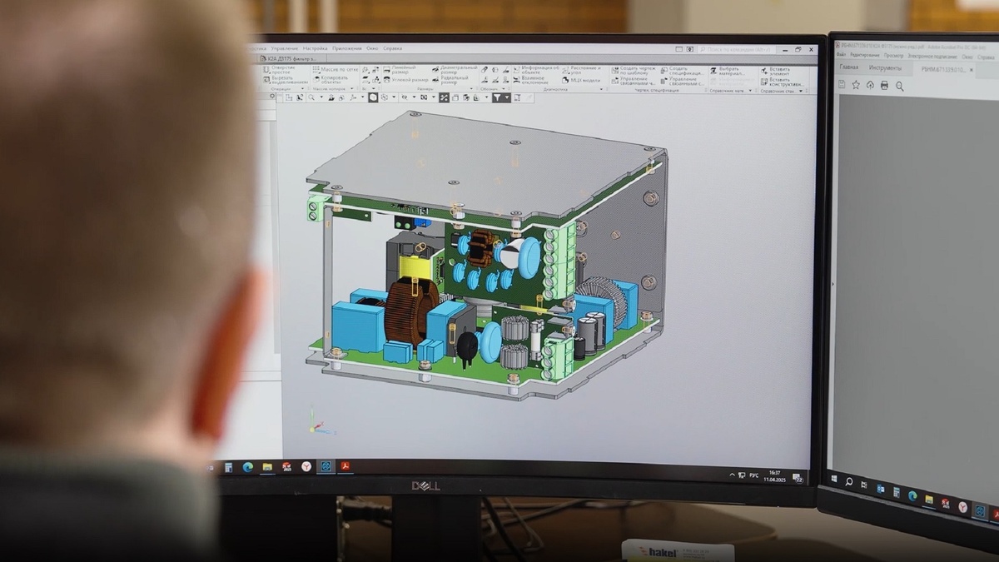
Task: Select the Расстояние и угол tool
Action: point(581,70)
